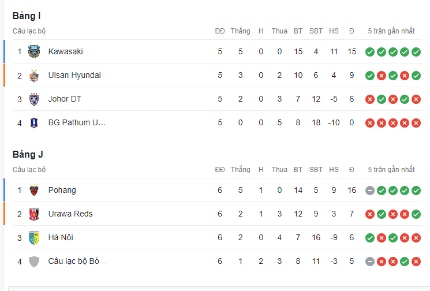
Task: Click the Thắng column header in Bảng I
Action: (x=241, y=31)
